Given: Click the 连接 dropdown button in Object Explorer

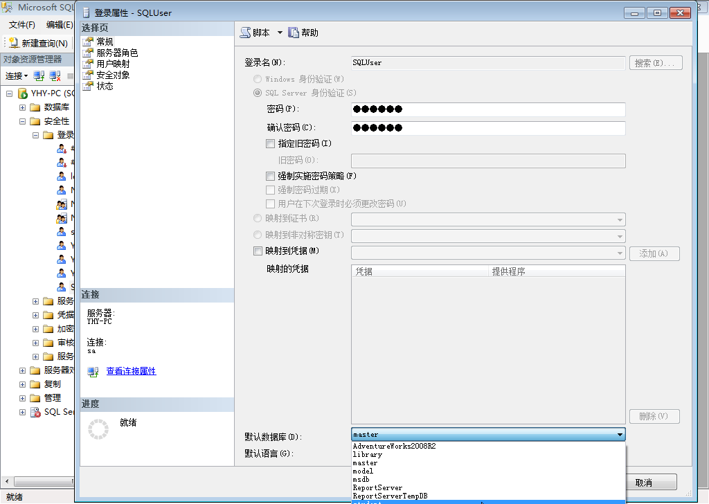Looking at the screenshot, I should coord(17,76).
